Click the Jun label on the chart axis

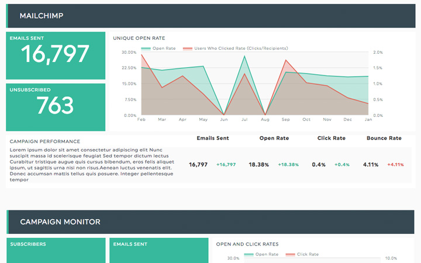point(223,119)
